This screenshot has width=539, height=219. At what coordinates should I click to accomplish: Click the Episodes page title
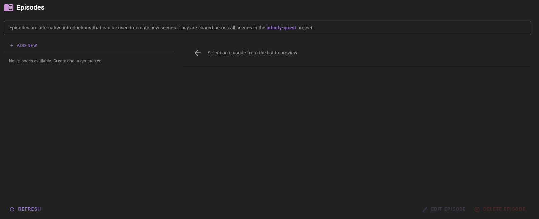click(x=30, y=7)
